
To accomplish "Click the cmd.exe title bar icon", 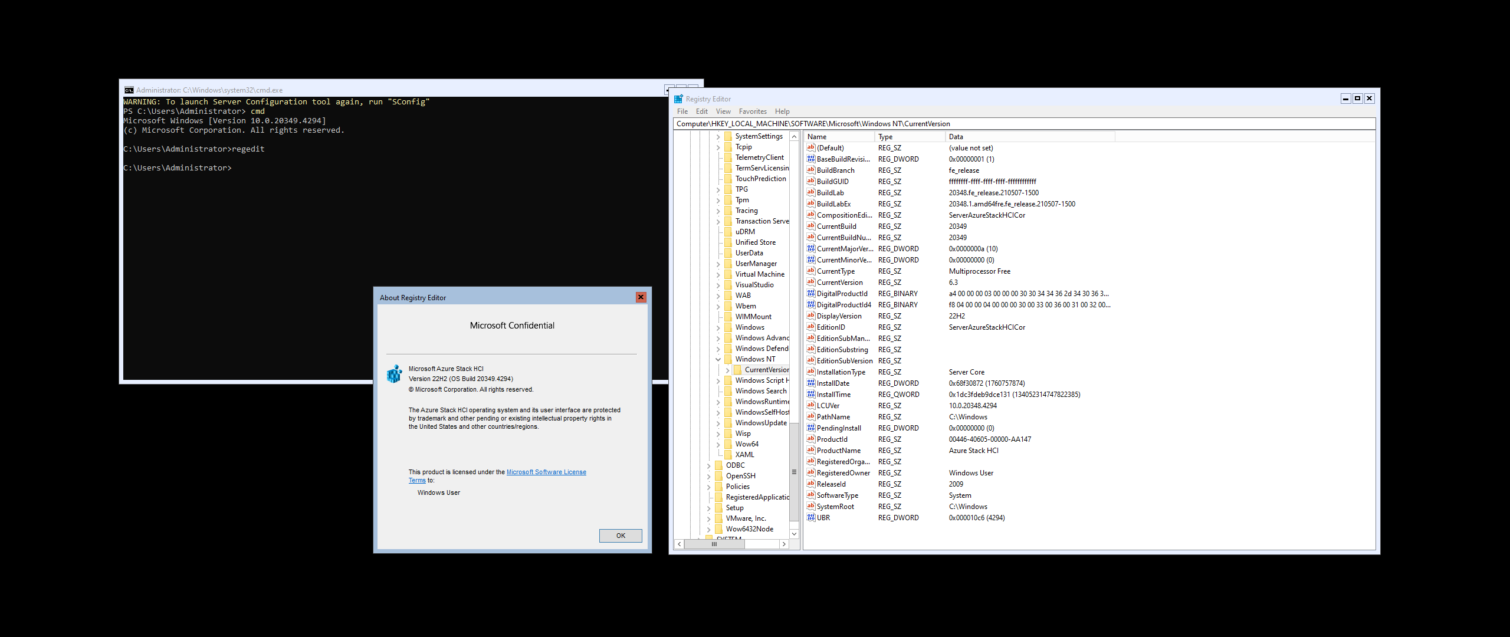I will pos(129,90).
